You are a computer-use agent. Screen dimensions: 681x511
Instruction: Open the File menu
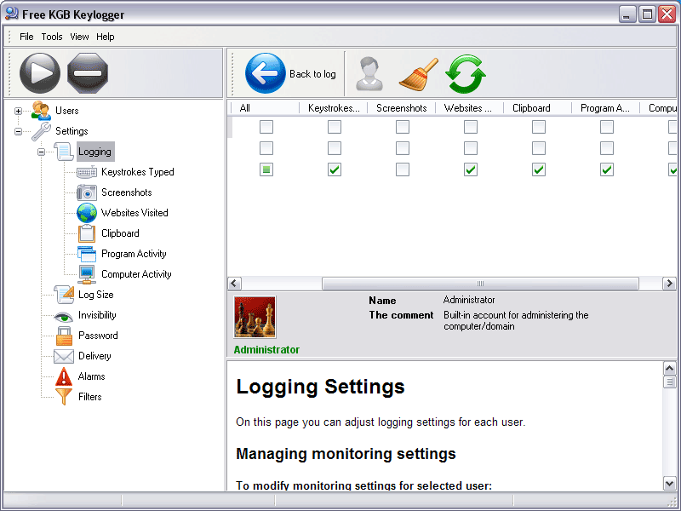(26, 37)
